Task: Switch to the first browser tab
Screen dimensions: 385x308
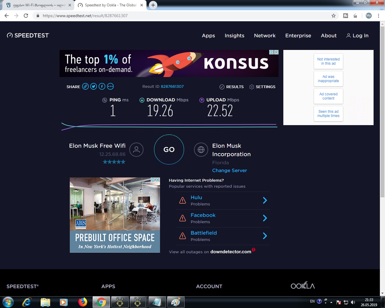Action: pyautogui.click(x=38, y=5)
